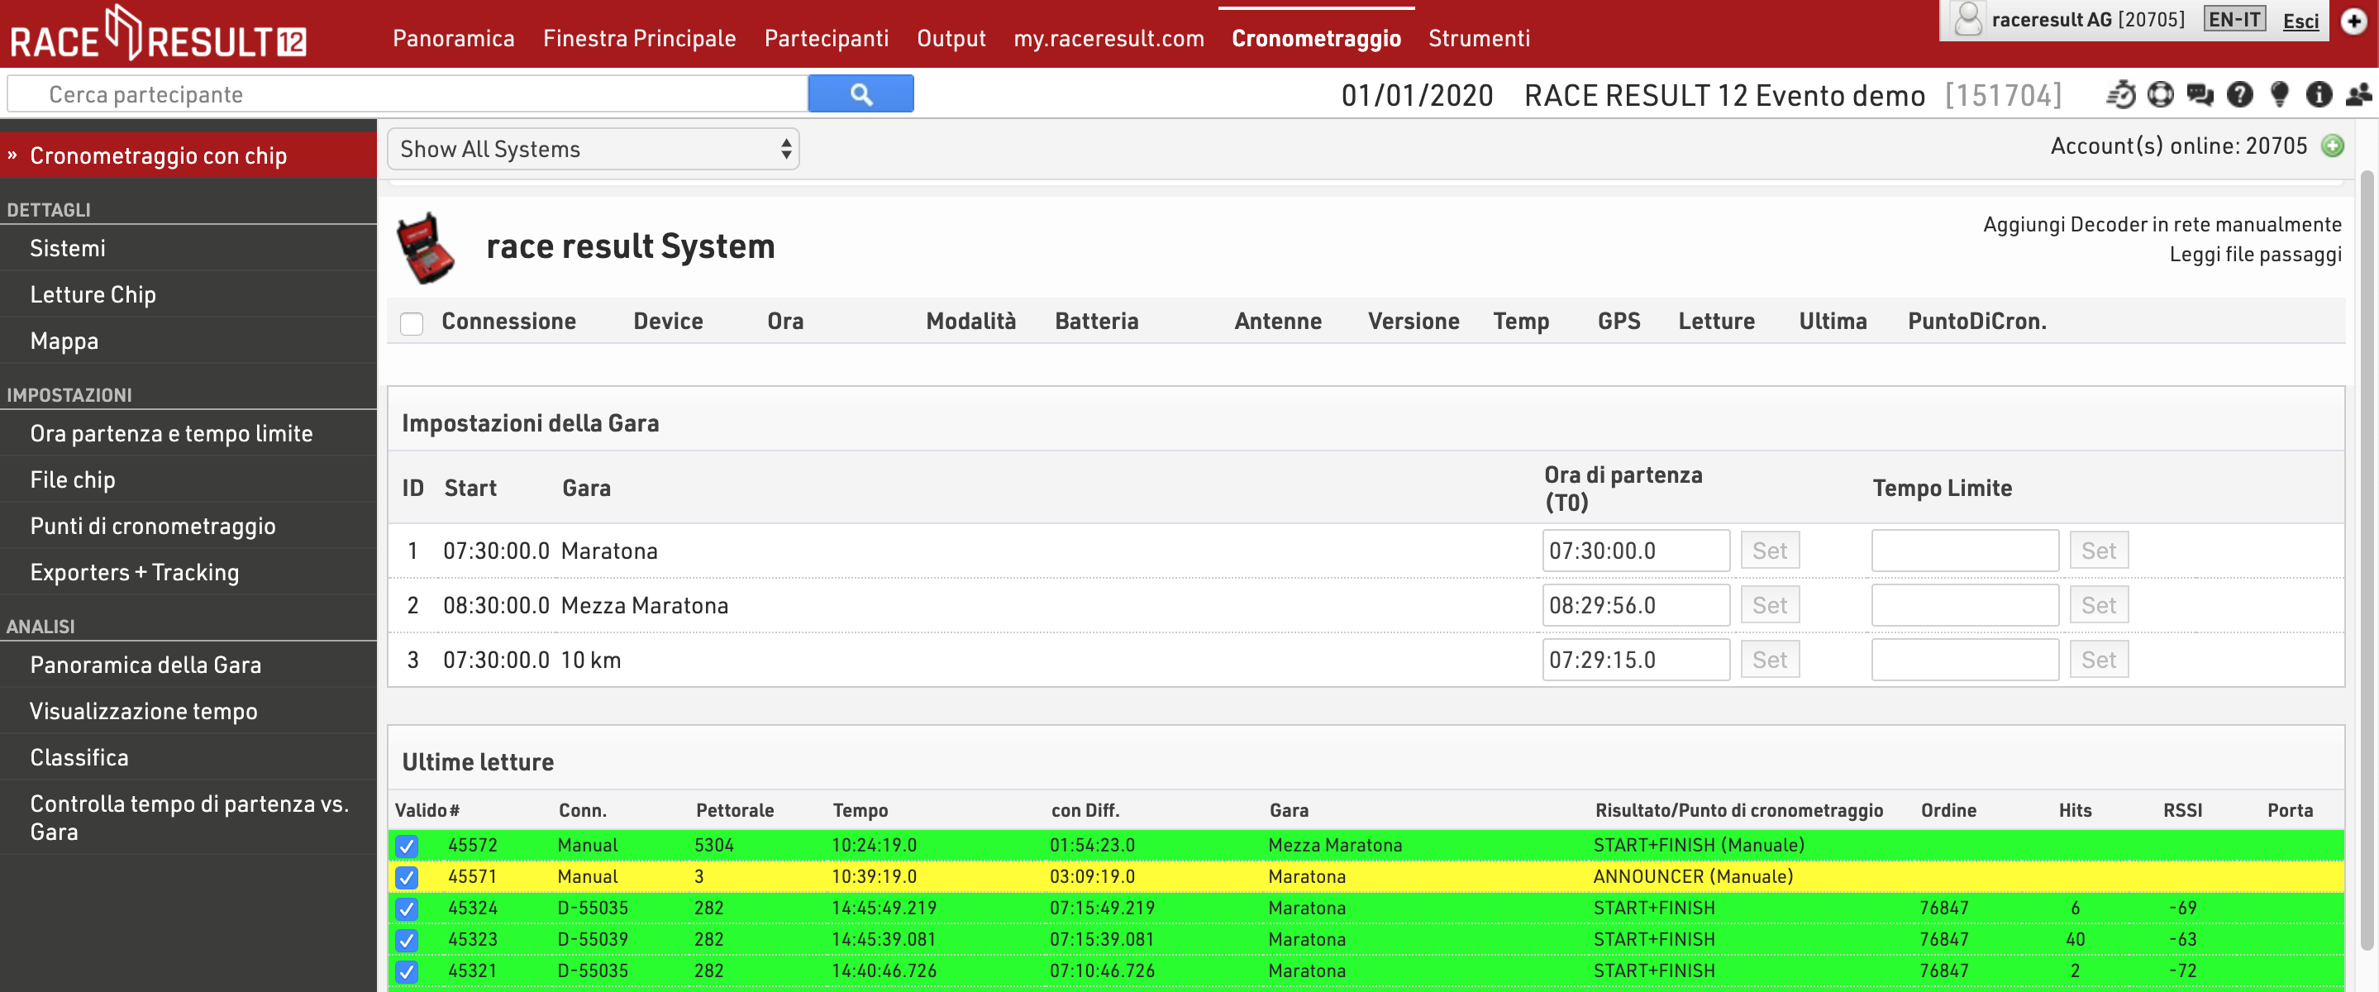2379x992 pixels.
Task: Open Punti di cronometraggio
Action: 188,526
